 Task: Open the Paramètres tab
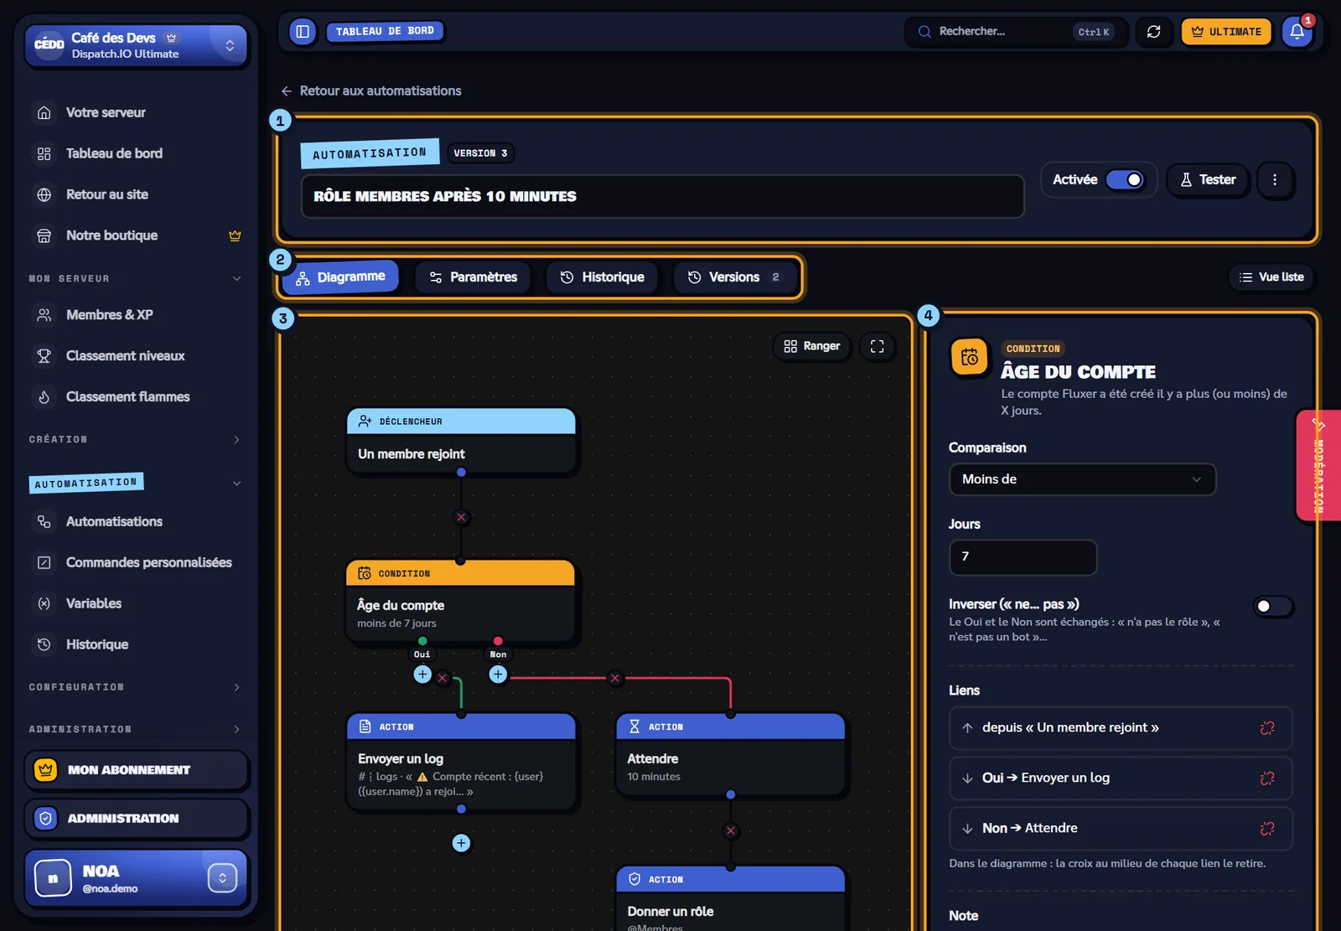coord(473,277)
